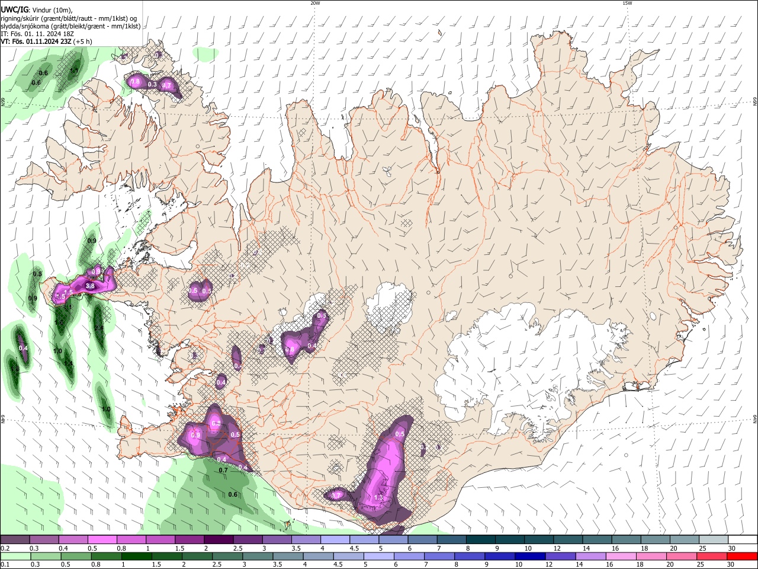The image size is (758, 569).
Task: Click the 20W longitude label
Action: pos(315,3)
